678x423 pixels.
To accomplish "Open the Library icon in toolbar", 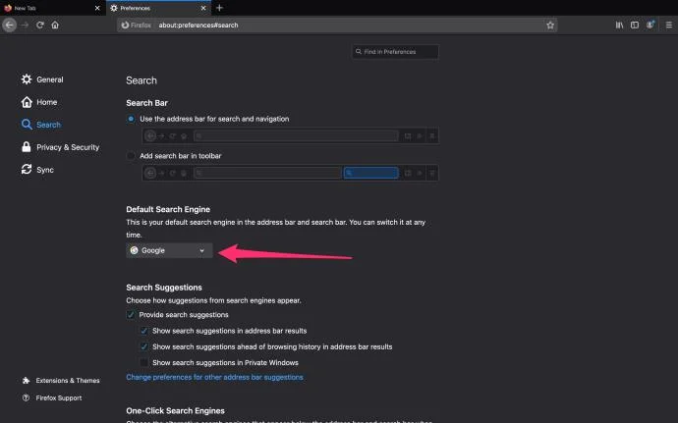I will 619,26.
